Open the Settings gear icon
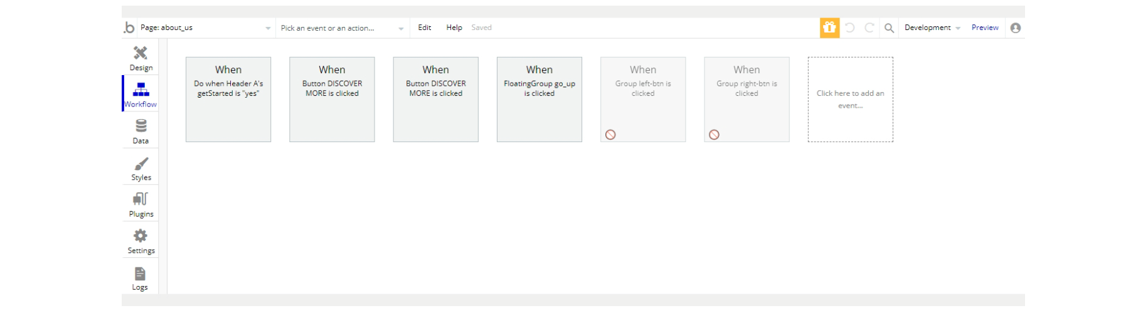 141,236
